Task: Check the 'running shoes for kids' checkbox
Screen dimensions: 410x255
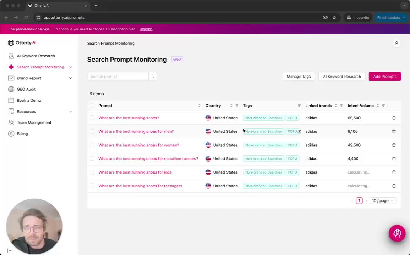Action: (92, 172)
